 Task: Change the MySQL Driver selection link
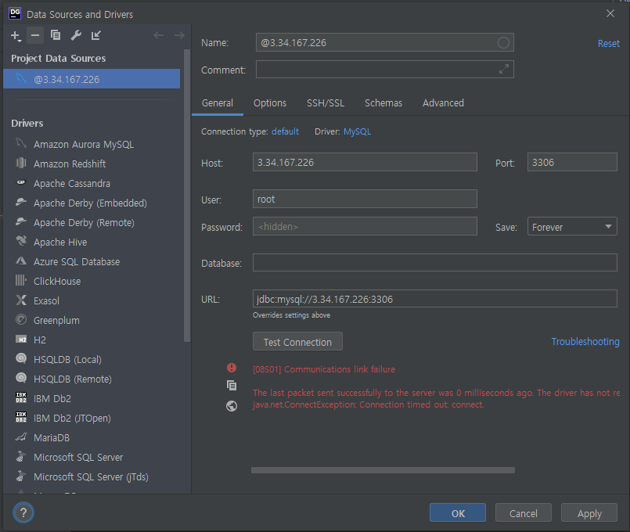click(x=357, y=131)
